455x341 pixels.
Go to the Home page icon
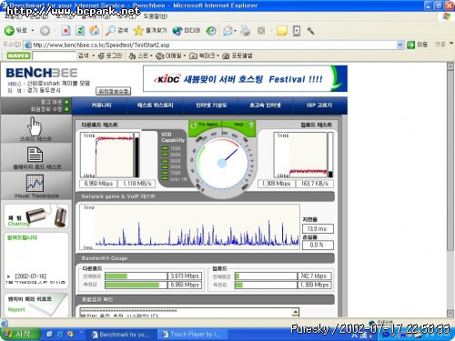click(x=95, y=31)
